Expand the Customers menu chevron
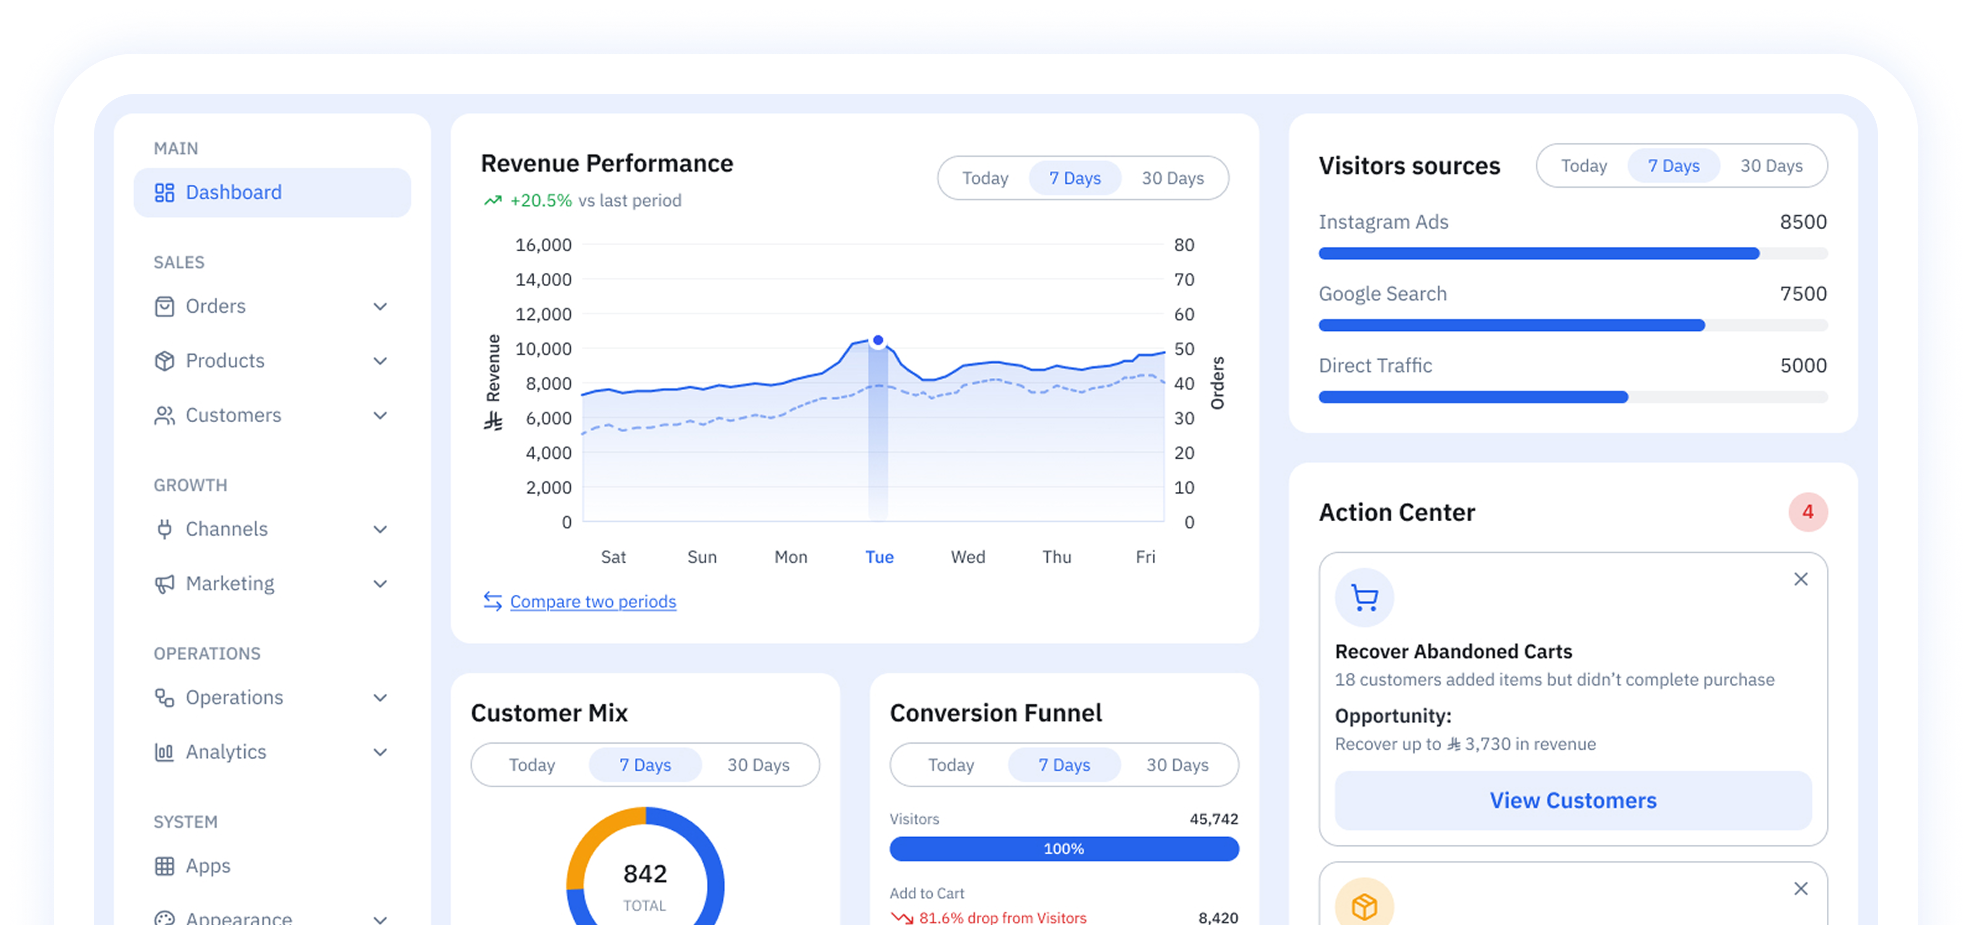1972x925 pixels. tap(380, 415)
